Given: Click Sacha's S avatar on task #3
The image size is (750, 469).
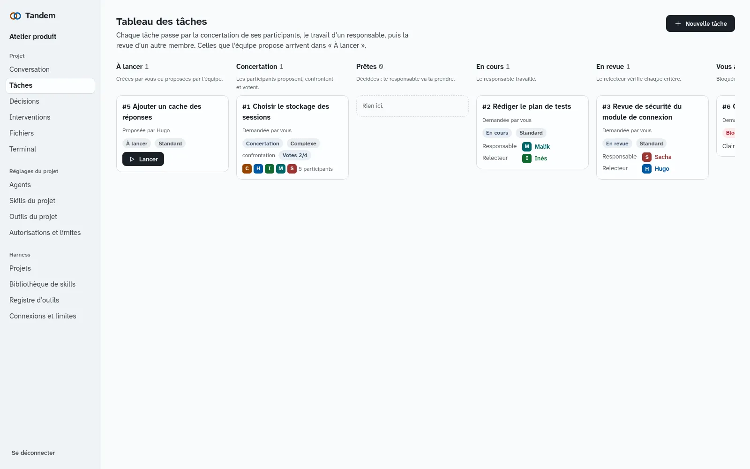Looking at the screenshot, I should 647,157.
